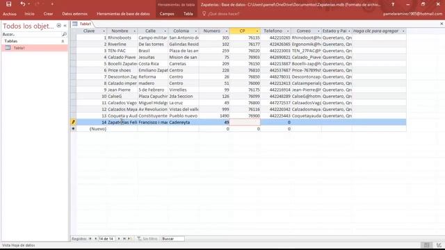The image size is (445, 250).
Task: Switch to the Campos tab
Action: pyautogui.click(x=167, y=14)
